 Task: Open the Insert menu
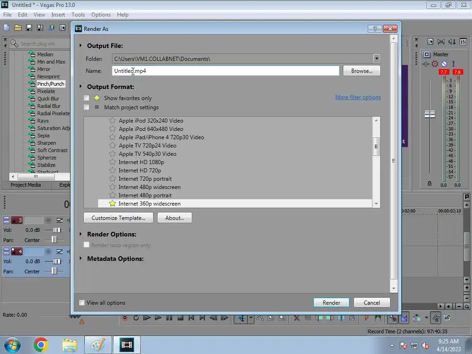click(58, 14)
